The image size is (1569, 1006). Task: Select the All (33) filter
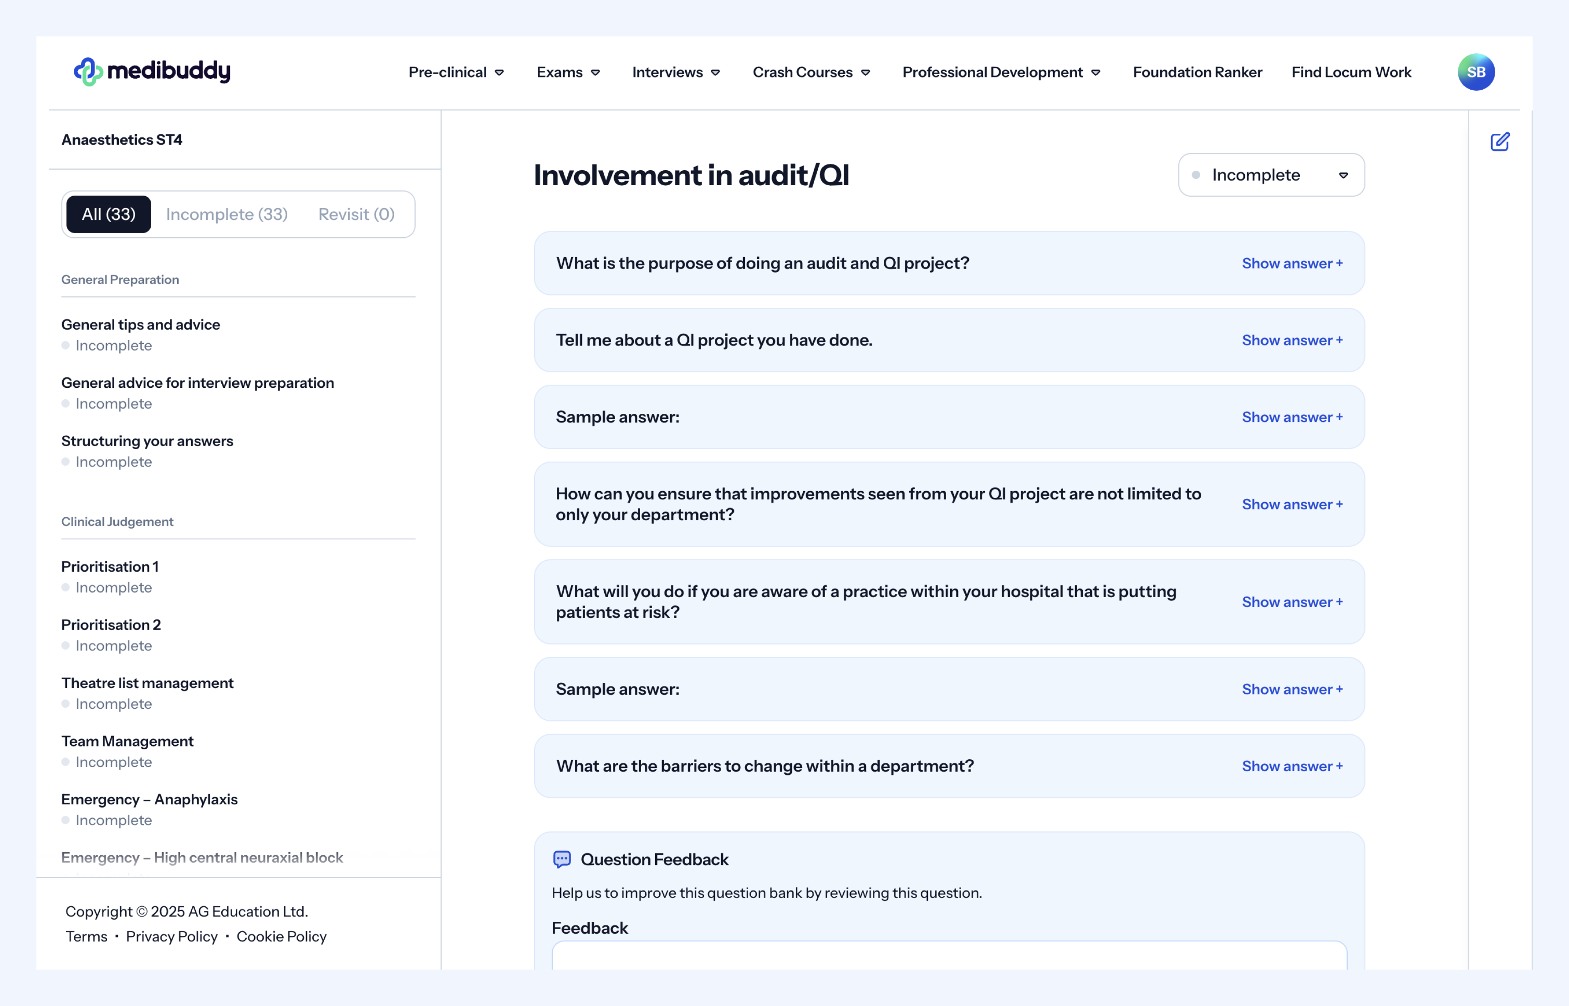(108, 214)
